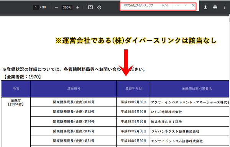Image resolution: width=230 pixels, height=147 pixels.
Task: Click the company name 株式会社SBI証券
Action: point(166,122)
